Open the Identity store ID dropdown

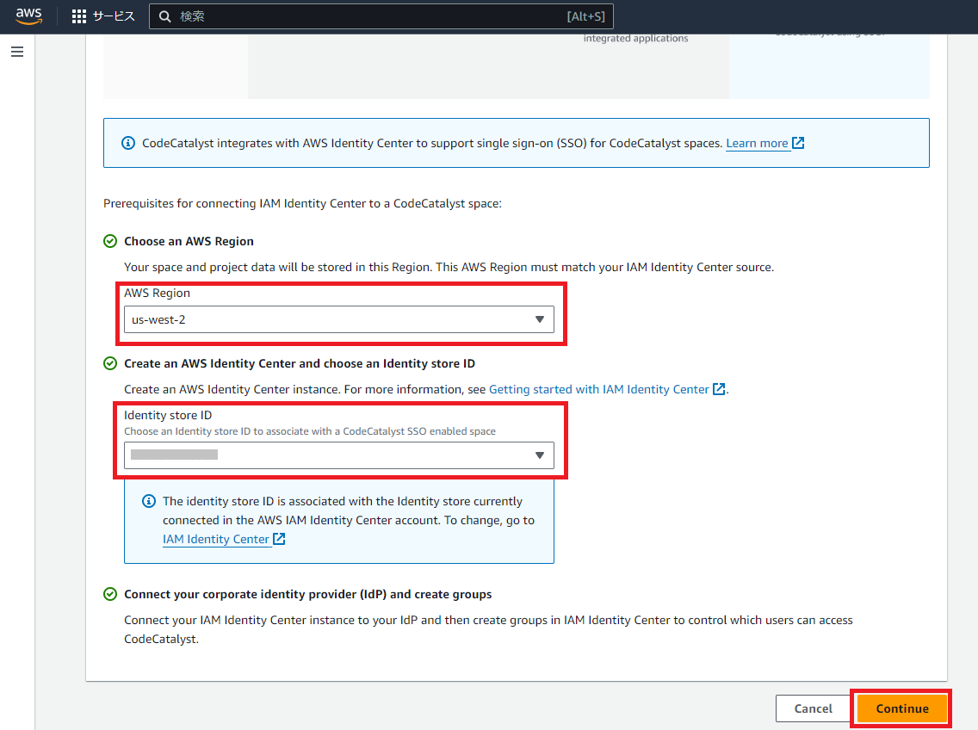[x=338, y=455]
